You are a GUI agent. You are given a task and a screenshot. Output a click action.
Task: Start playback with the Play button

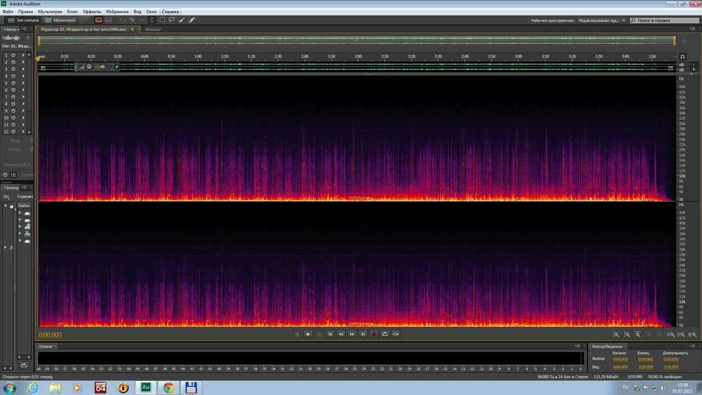[308, 334]
